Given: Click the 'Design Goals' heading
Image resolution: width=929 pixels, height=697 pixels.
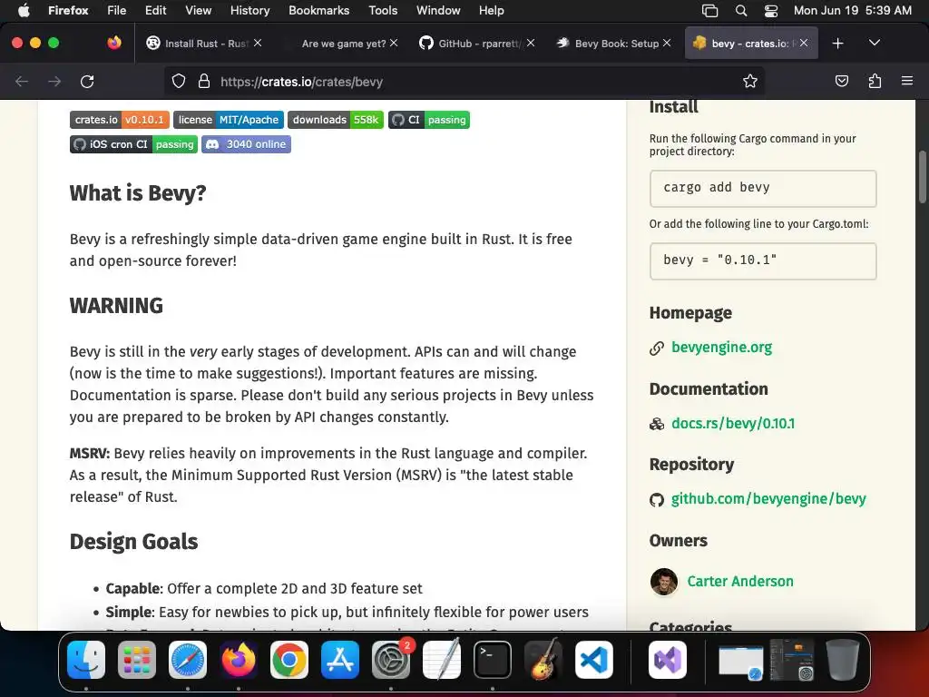Looking at the screenshot, I should 133,542.
